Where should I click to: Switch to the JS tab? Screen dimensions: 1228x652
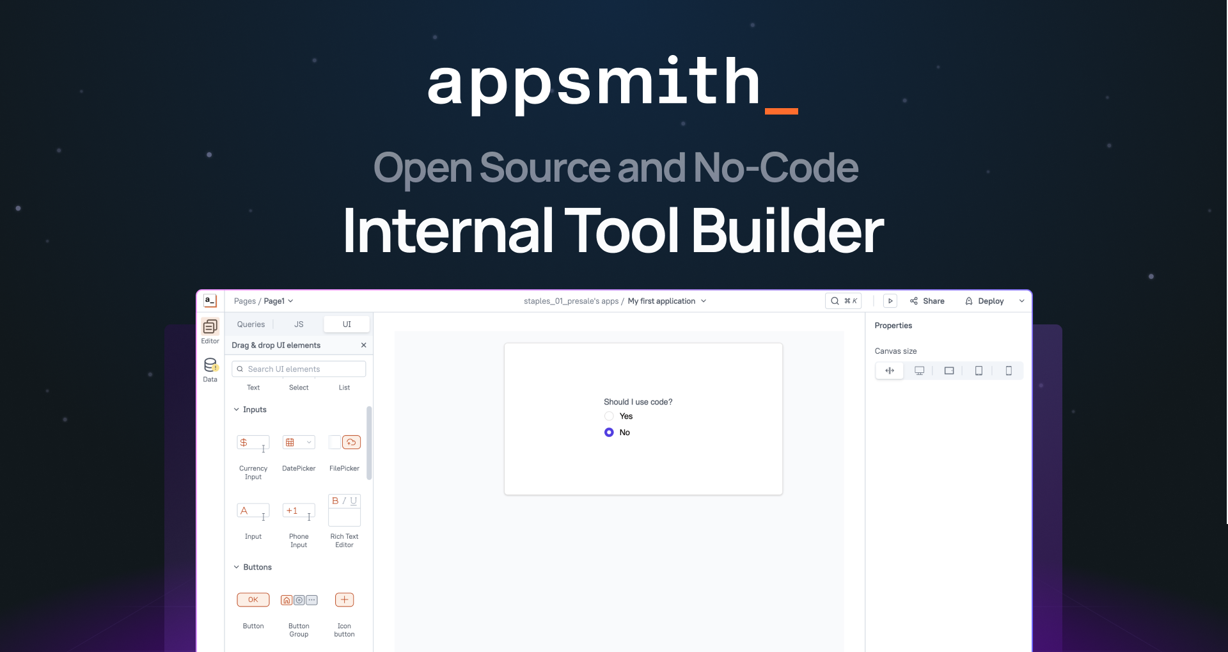[298, 324]
